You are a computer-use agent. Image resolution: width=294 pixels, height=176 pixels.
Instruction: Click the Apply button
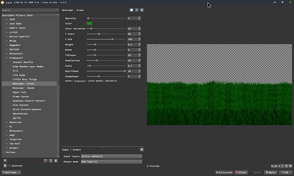click(x=271, y=173)
